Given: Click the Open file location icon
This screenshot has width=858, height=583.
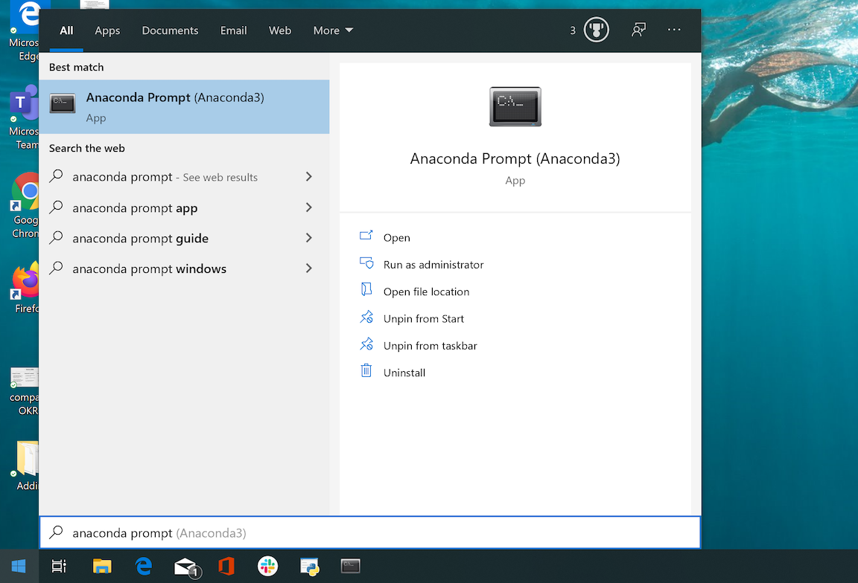Looking at the screenshot, I should click(x=366, y=289).
